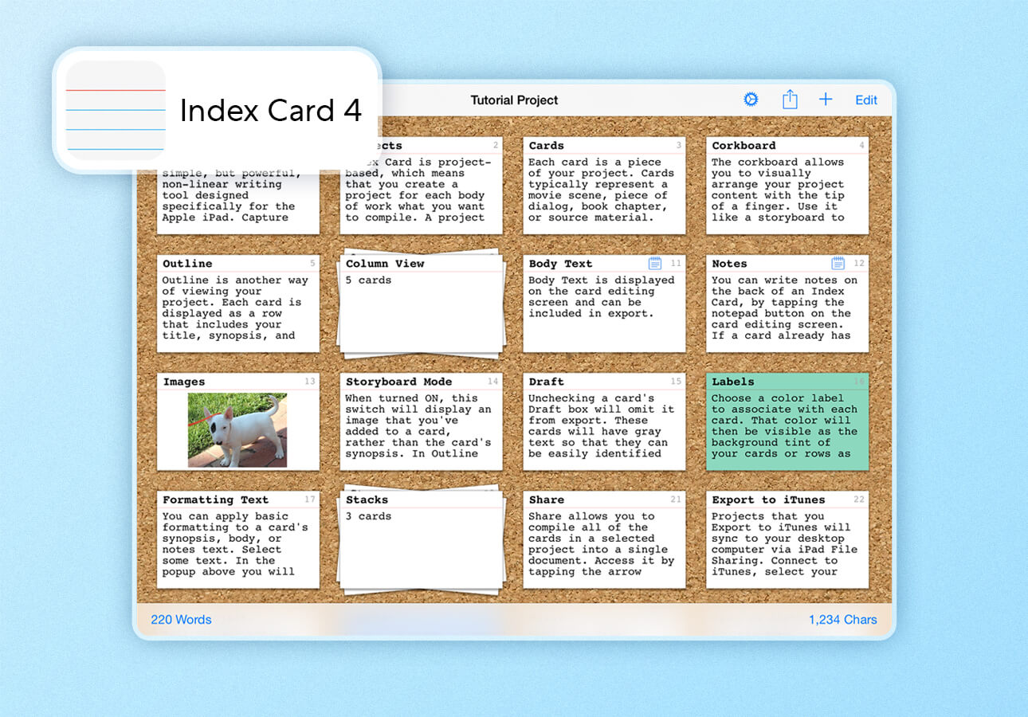1028x717 pixels.
Task: Tap the share/export icon in toolbar
Action: click(789, 99)
